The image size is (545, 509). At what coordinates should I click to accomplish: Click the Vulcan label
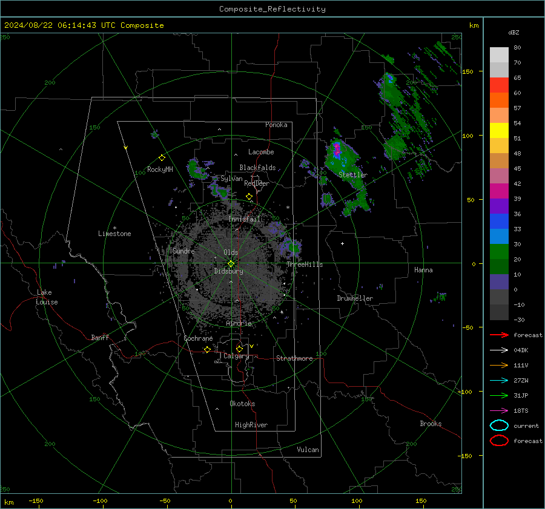point(308,450)
